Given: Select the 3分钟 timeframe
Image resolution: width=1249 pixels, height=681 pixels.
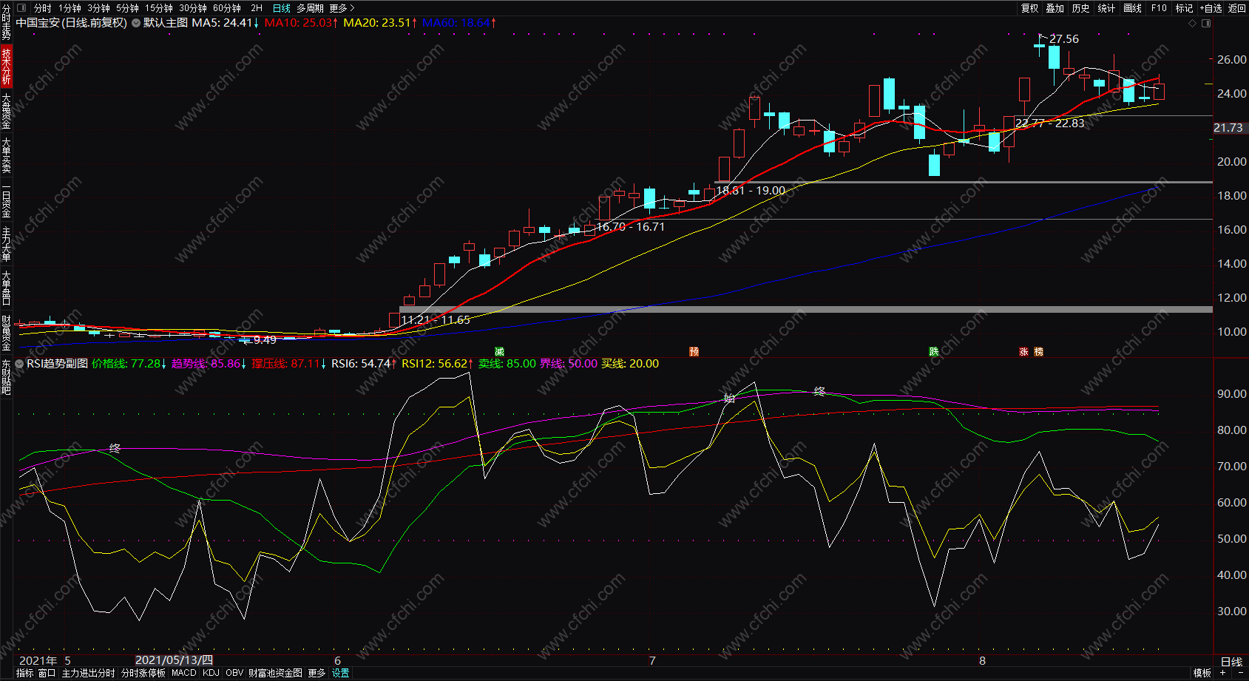Looking at the screenshot, I should [x=98, y=8].
